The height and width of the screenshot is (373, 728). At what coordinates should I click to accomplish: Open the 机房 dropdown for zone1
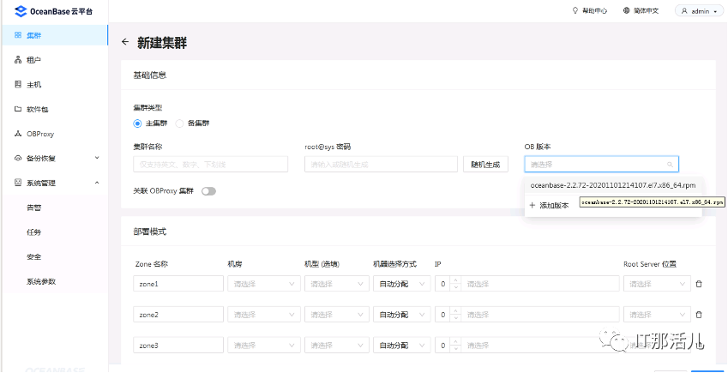coord(264,283)
